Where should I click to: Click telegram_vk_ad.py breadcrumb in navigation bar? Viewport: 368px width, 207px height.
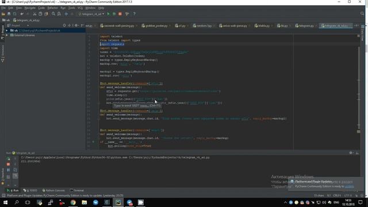pos(26,20)
